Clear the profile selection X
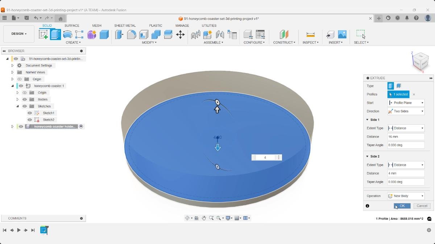This screenshot has width=435, height=244. coord(414,94)
